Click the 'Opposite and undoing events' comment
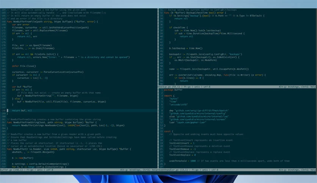Viewport: 317px width, 183px height. tap(206, 134)
